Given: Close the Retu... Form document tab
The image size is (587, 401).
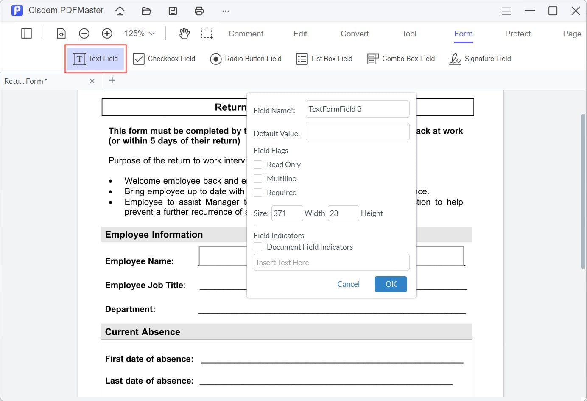Looking at the screenshot, I should click(92, 81).
